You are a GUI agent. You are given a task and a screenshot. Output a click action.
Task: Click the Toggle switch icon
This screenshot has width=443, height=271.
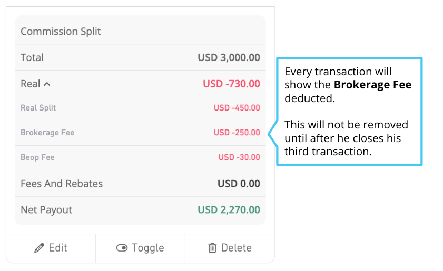tap(122, 248)
